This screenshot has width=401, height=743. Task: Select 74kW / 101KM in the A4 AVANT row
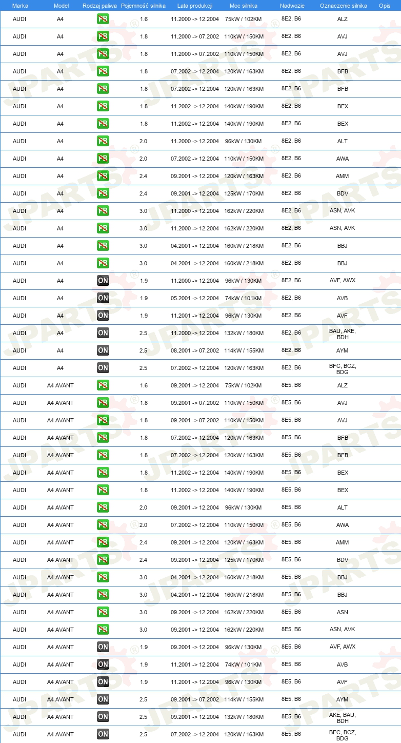(244, 664)
